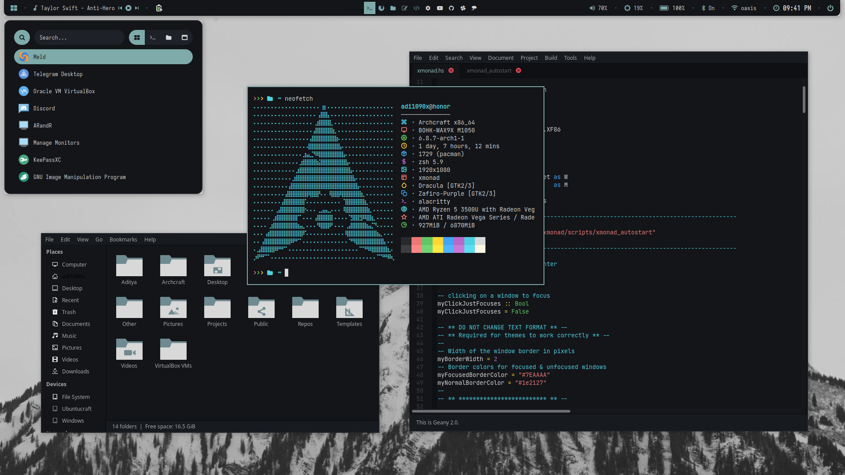This screenshot has height=475, width=845.
Task: Switch to the xmonad_autostart tab
Action: 489,70
